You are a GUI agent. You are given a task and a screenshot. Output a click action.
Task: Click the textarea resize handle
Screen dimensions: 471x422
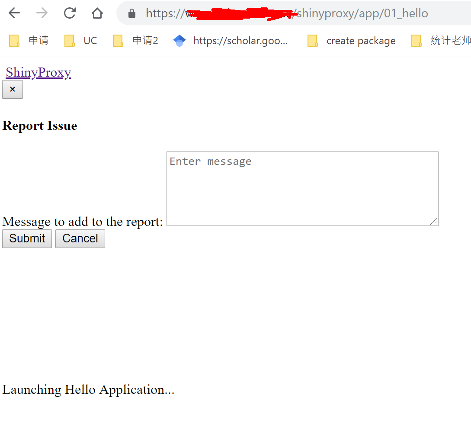pos(434,222)
